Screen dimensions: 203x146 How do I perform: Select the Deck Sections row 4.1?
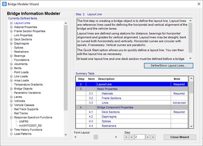pos(132,112)
